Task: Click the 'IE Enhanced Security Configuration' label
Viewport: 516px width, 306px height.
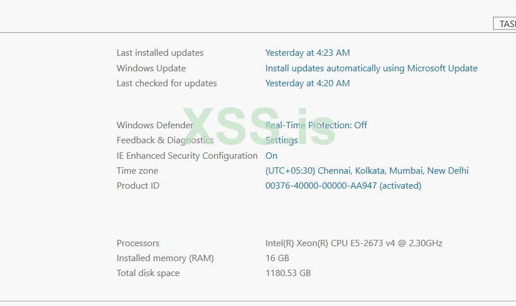Action: pos(187,156)
